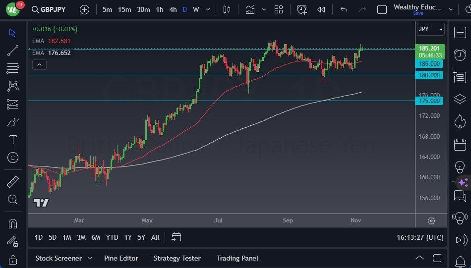The width and height of the screenshot is (471, 268).
Task: Open the ruler measure tool
Action: [x=12, y=182]
